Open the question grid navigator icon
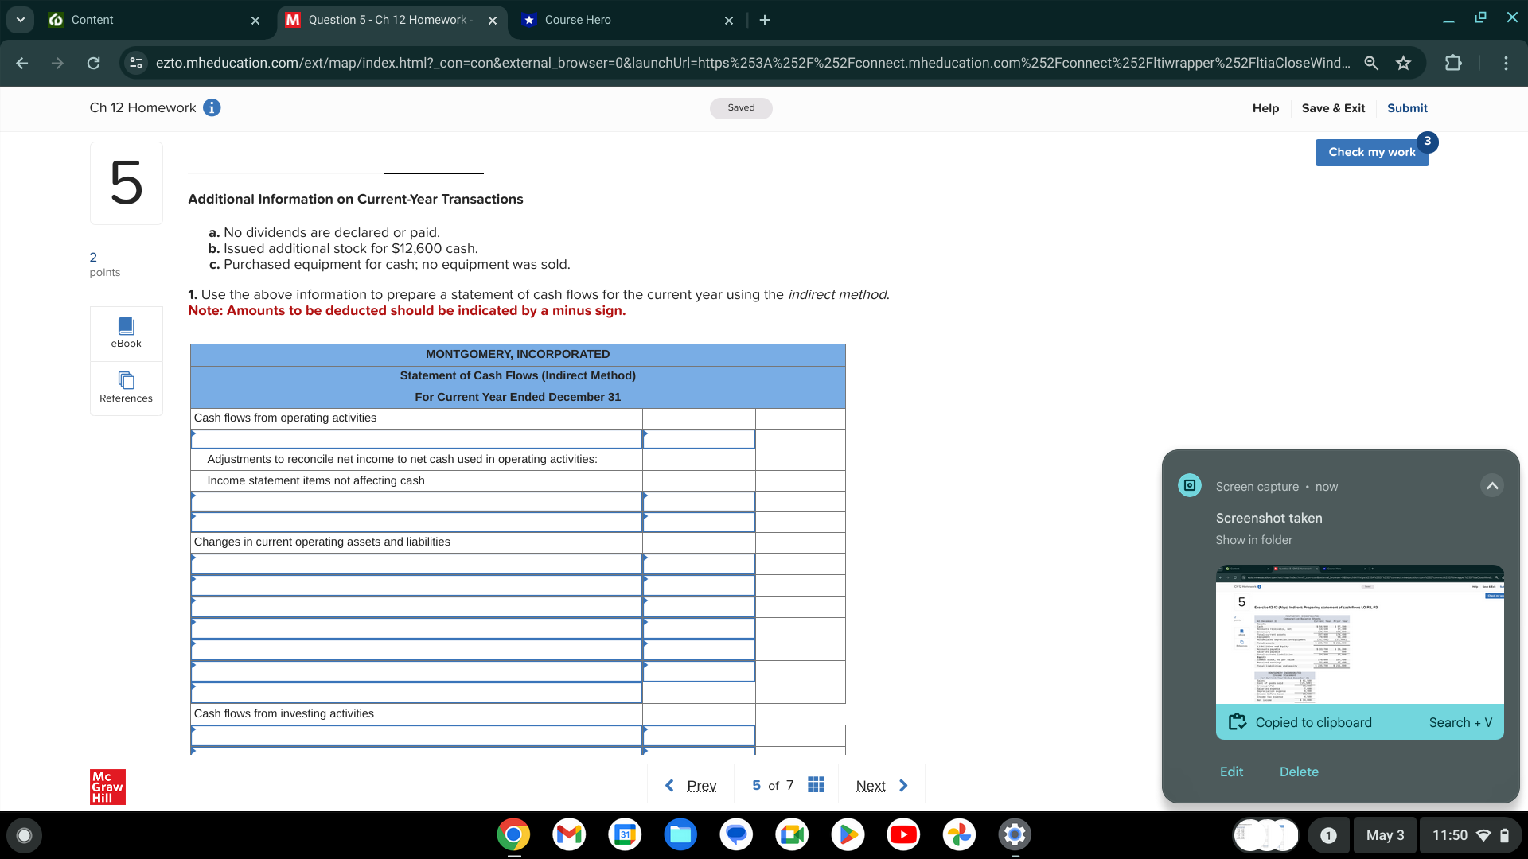1528x859 pixels. [x=816, y=785]
